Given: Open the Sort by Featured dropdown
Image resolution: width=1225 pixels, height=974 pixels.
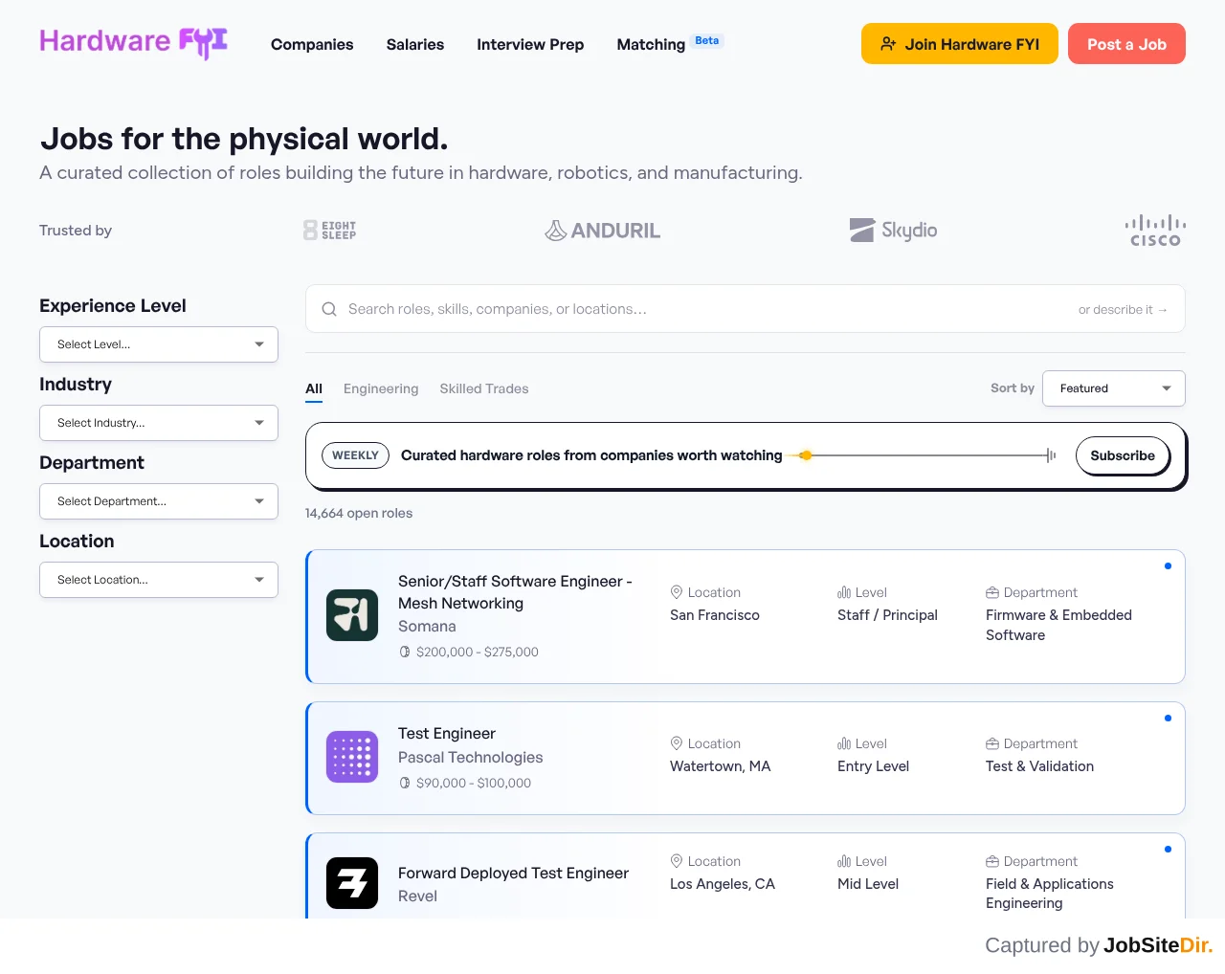Looking at the screenshot, I should tap(1114, 388).
